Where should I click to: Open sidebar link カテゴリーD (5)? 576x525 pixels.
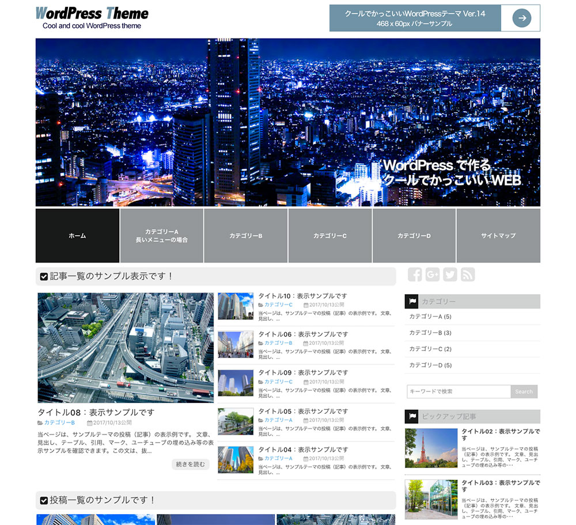click(430, 365)
